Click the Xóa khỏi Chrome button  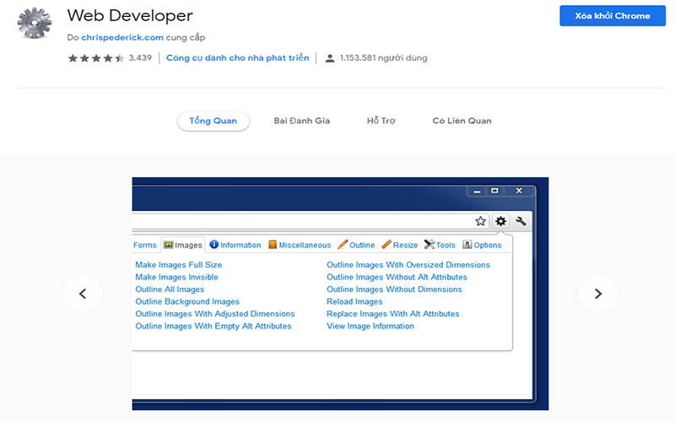[x=613, y=16]
